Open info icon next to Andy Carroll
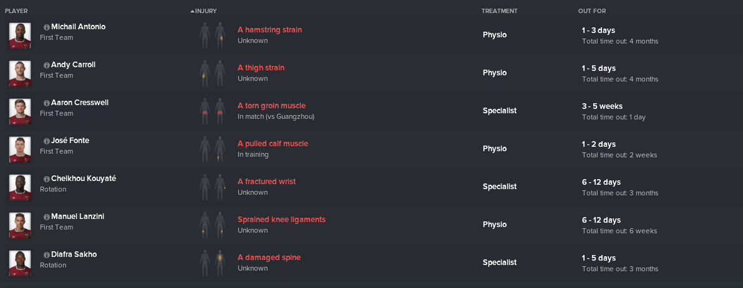This screenshot has height=288, width=743. [46, 65]
